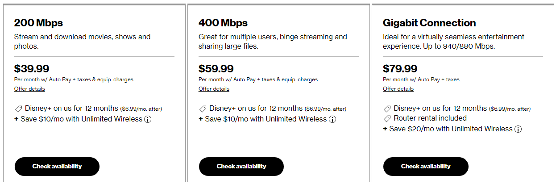The height and width of the screenshot is (184, 556).
Task: Click info icon in 200 Mbps plan
Action: pyautogui.click(x=148, y=120)
